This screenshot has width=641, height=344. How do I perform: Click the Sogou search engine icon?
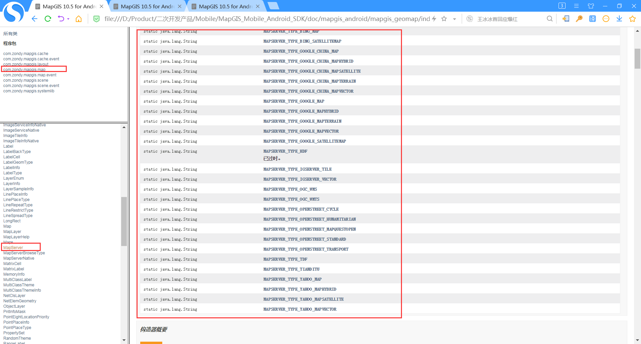click(x=470, y=19)
